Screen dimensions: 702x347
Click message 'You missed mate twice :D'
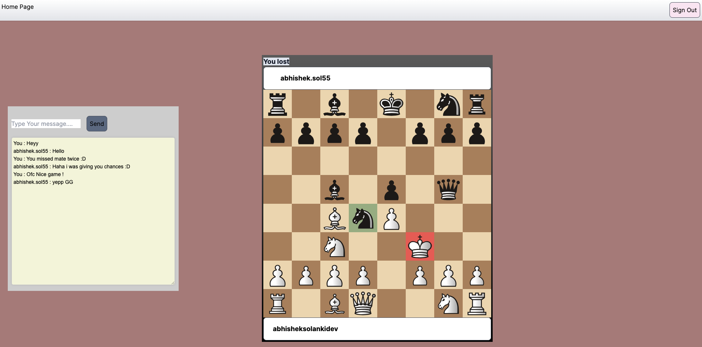point(56,159)
